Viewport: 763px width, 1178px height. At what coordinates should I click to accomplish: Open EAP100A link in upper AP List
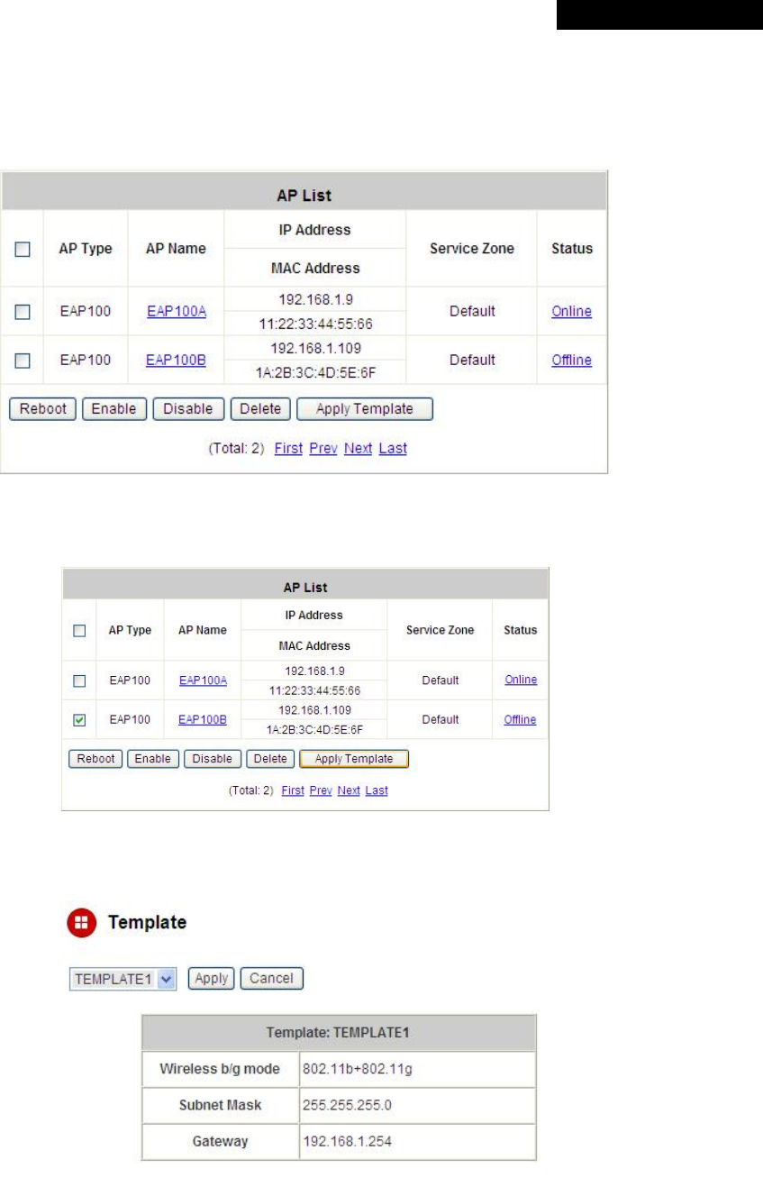[177, 312]
